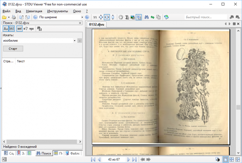This screenshot has height=163, width=242.
Task: Click the binoculars search icon in toolbar
Action: [146, 17]
